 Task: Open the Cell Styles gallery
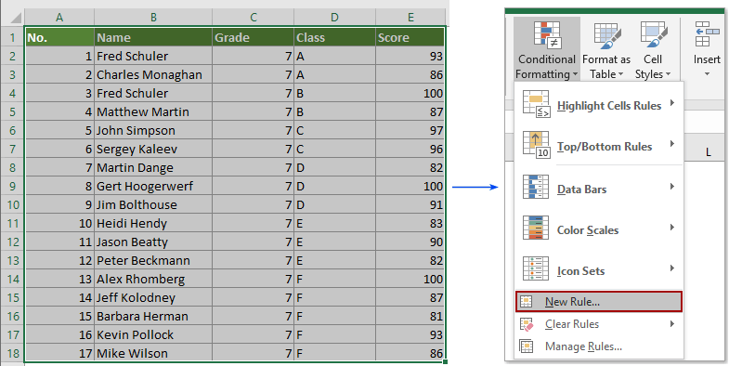point(653,50)
